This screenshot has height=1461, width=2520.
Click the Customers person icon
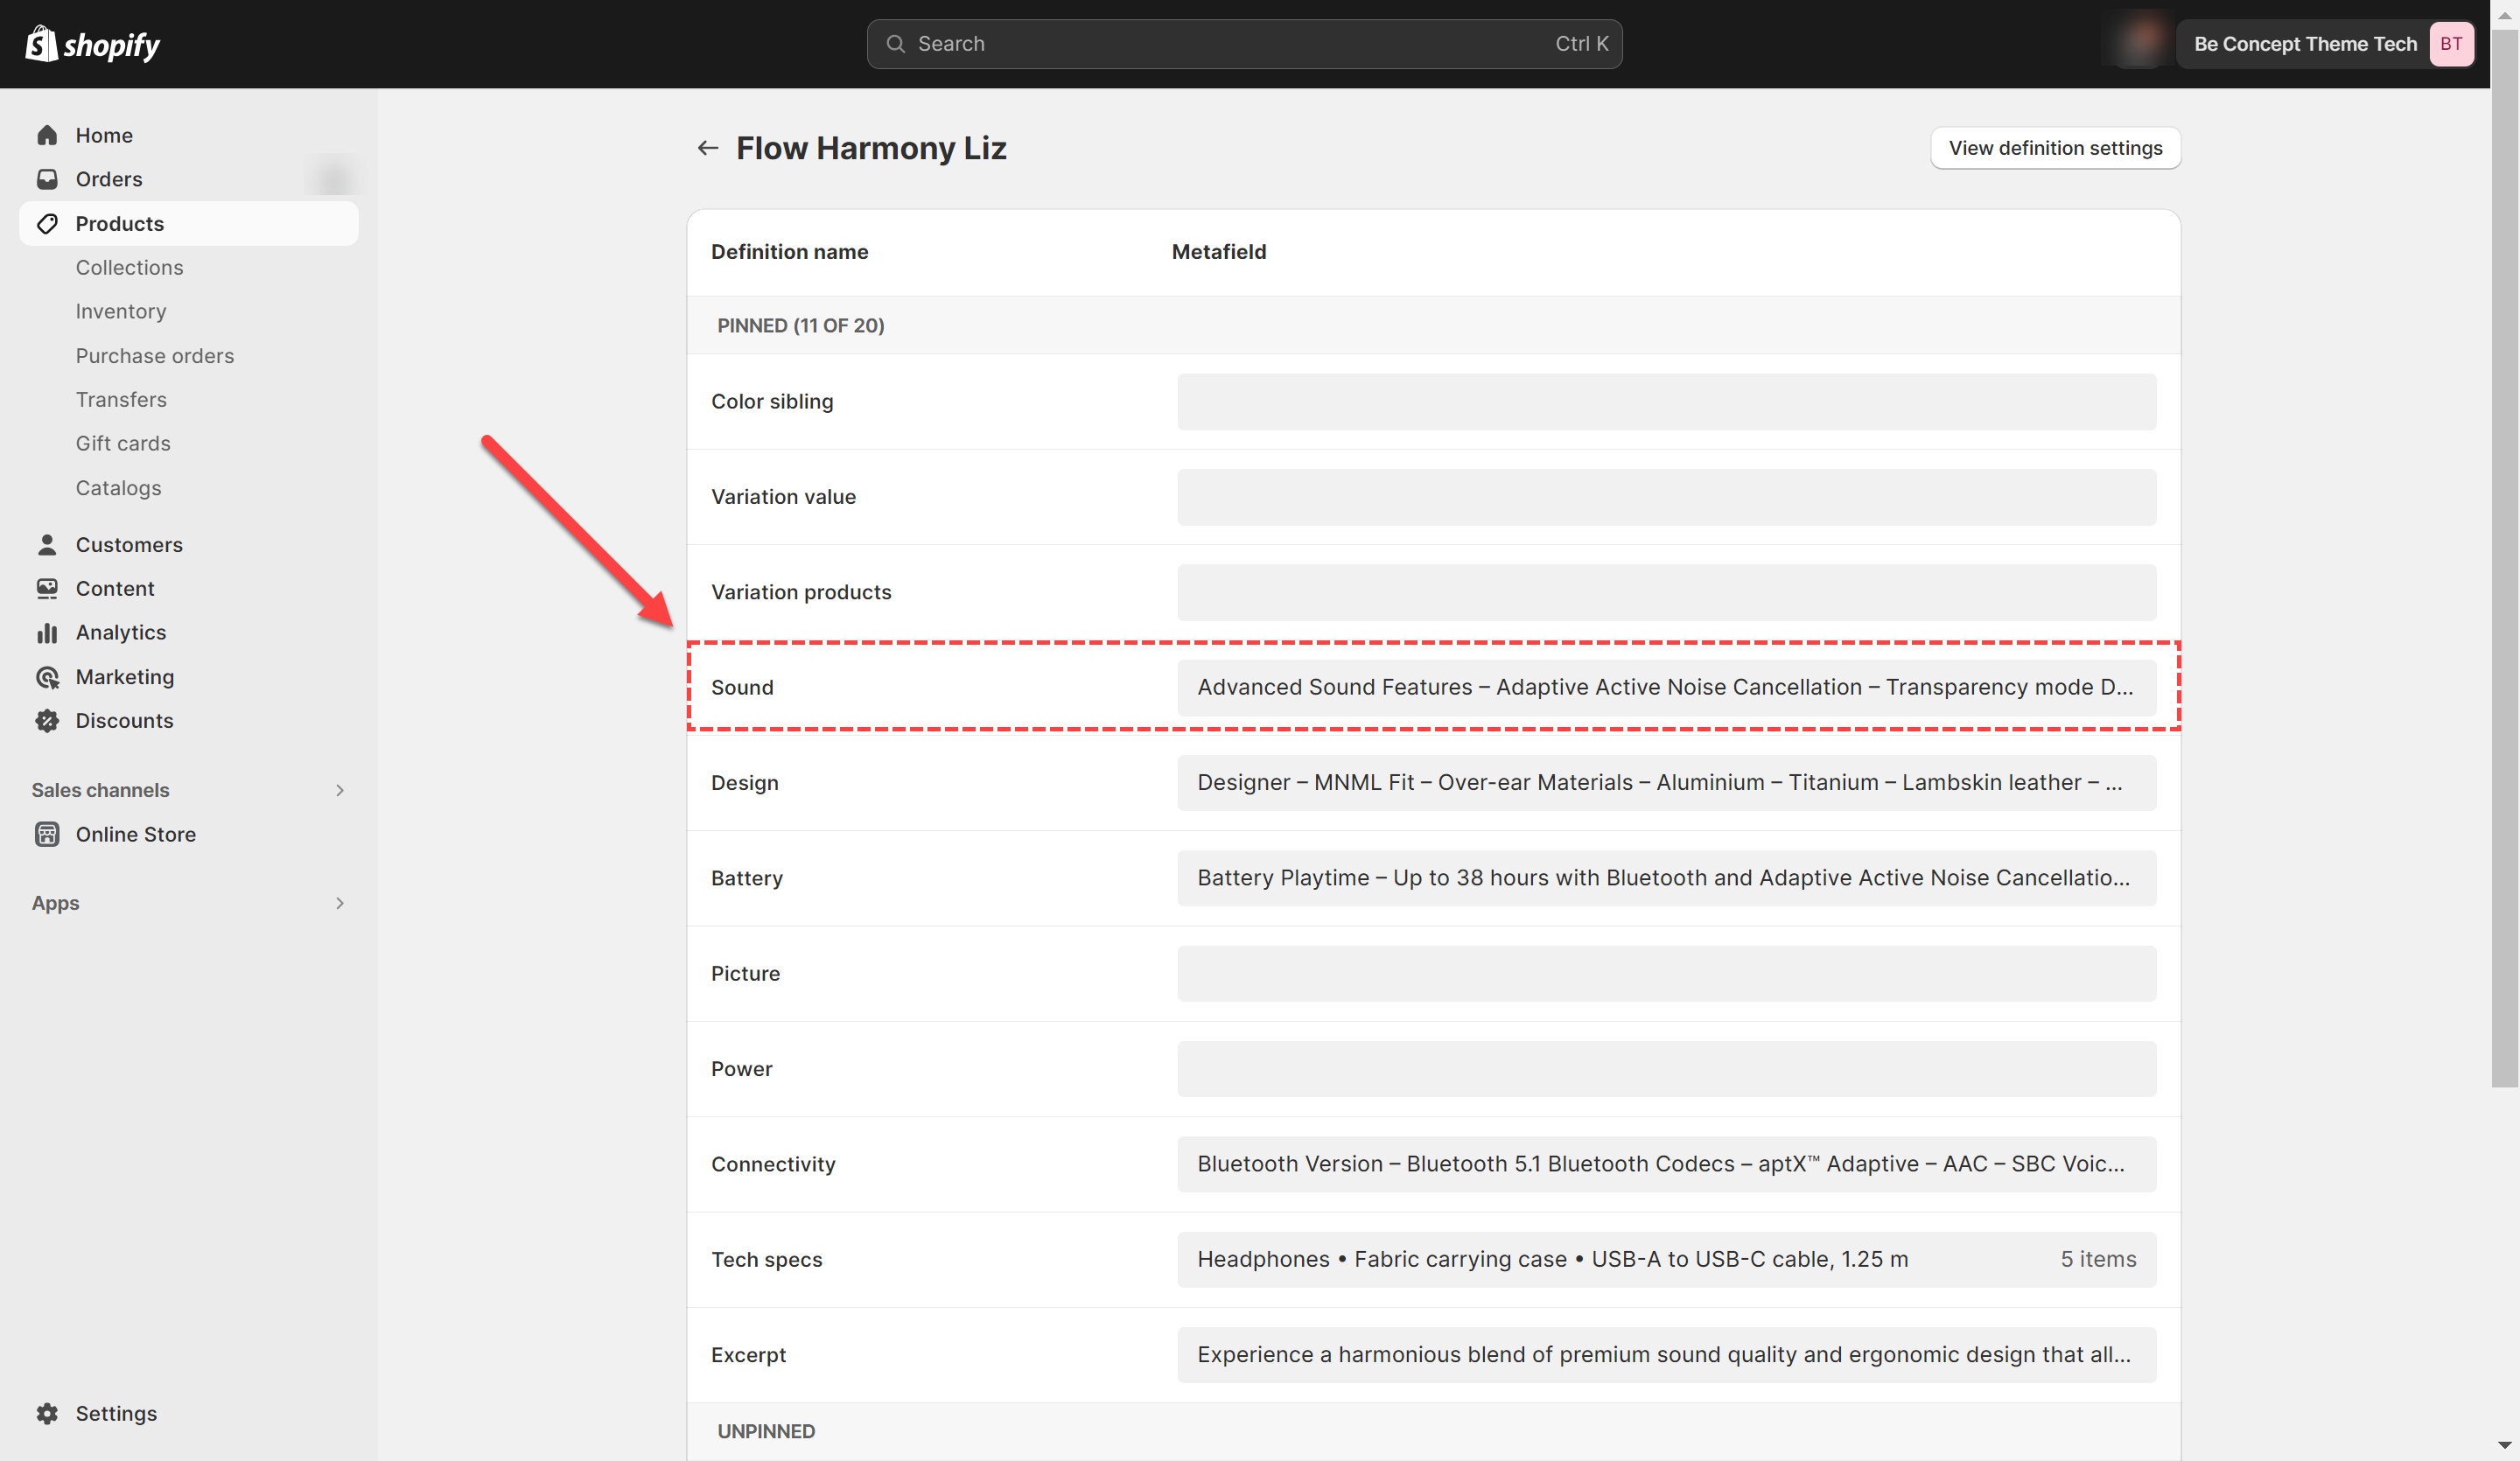click(x=47, y=544)
